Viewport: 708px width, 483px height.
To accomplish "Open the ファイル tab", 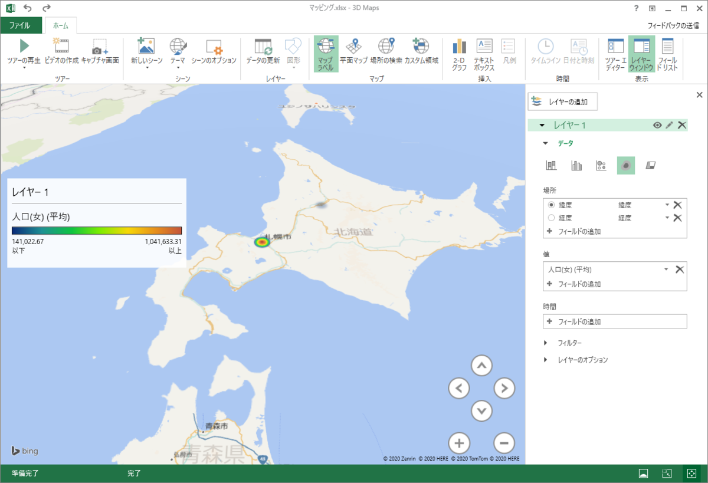I will coord(21,25).
